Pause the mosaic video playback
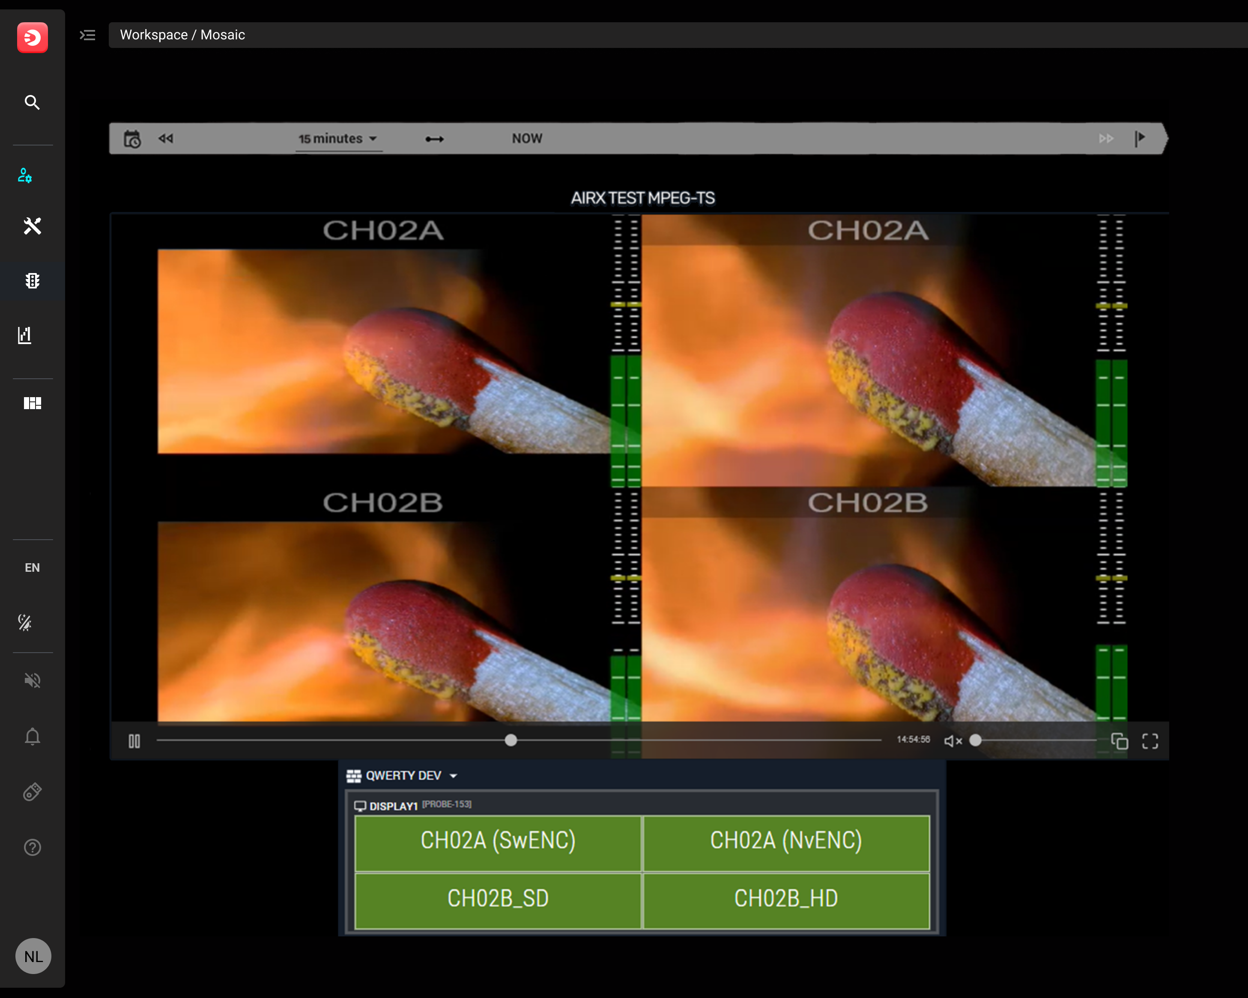Image resolution: width=1248 pixels, height=998 pixels. click(x=134, y=741)
